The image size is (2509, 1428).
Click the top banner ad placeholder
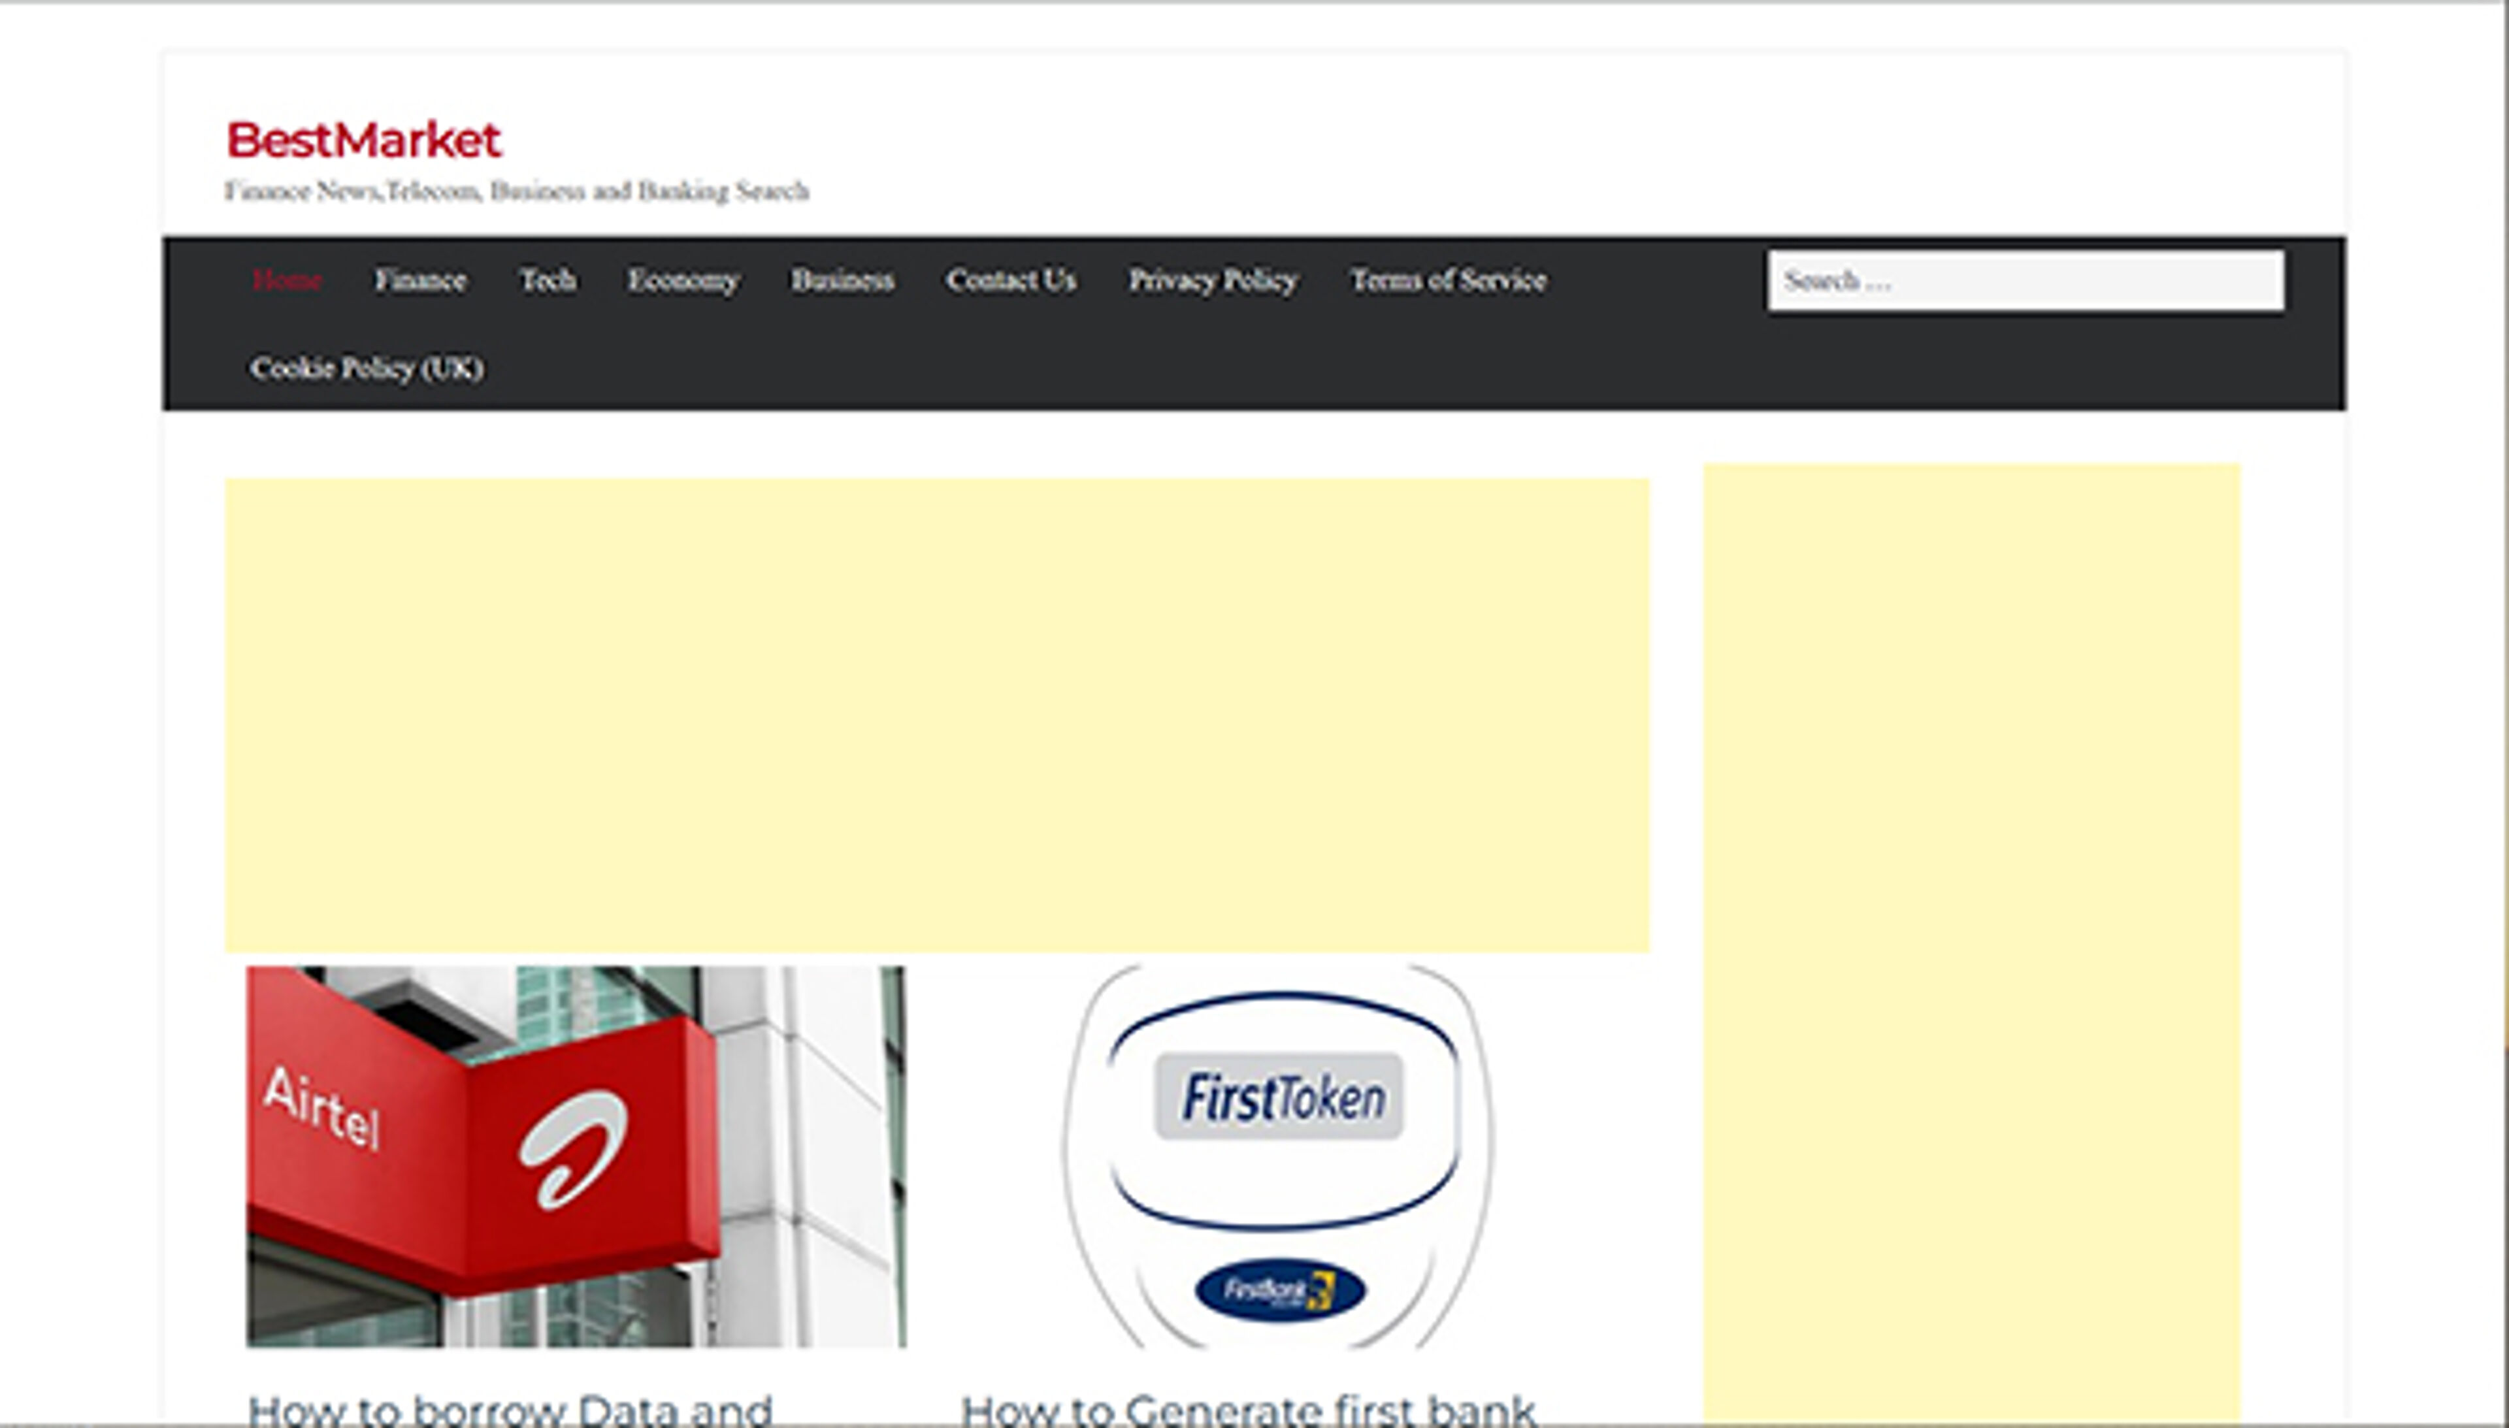937,726
